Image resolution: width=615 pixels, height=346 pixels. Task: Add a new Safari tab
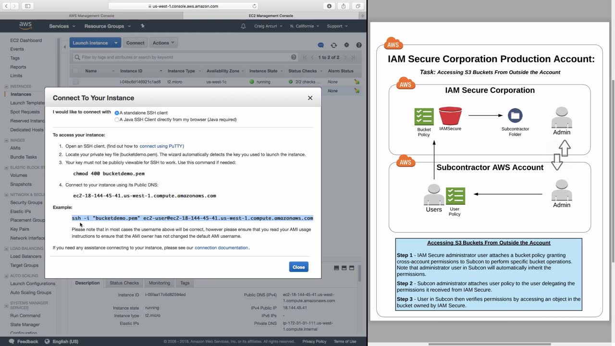pyautogui.click(x=363, y=16)
